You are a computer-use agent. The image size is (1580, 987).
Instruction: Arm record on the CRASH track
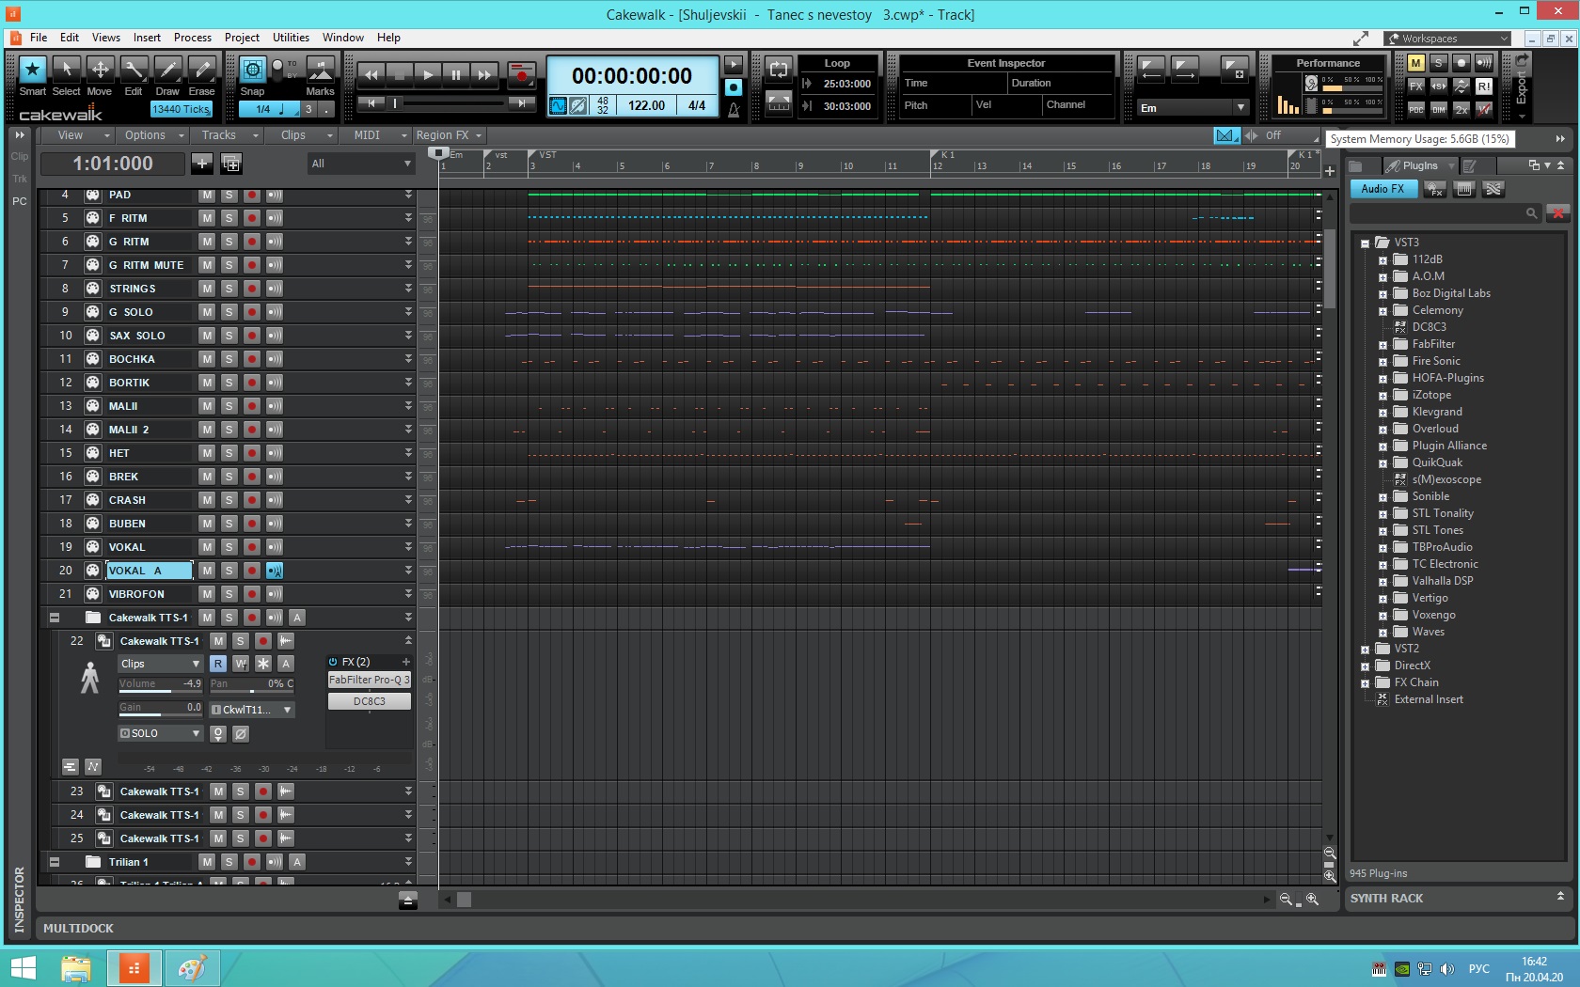coord(252,500)
